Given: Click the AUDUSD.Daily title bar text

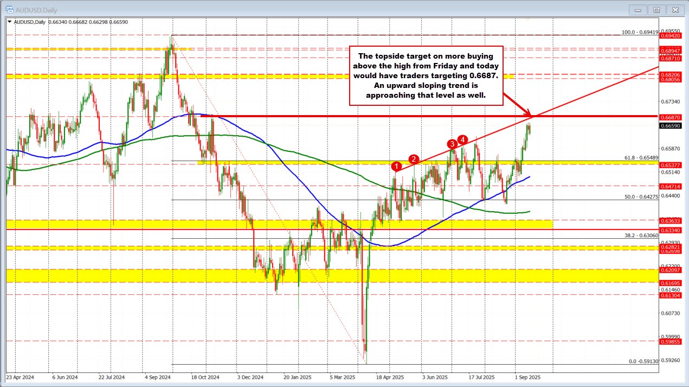Looking at the screenshot, I should tap(36, 10).
